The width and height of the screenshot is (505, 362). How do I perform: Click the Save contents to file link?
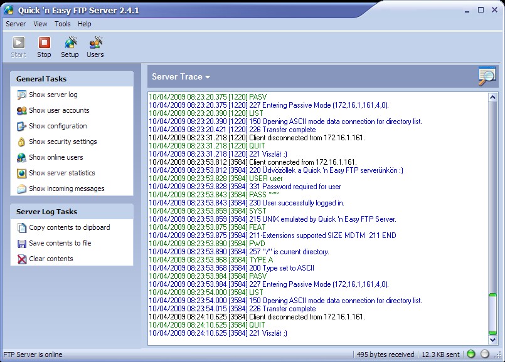60,244
